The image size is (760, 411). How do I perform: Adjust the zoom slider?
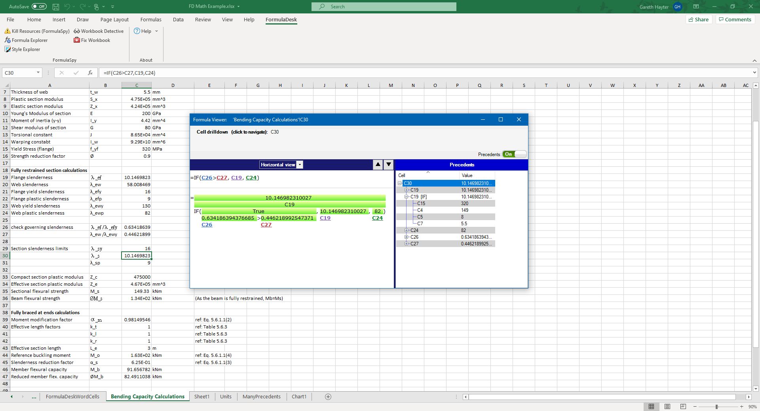click(716, 407)
